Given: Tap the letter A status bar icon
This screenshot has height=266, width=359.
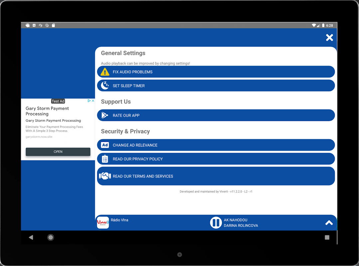Looking at the screenshot, I should [34, 25].
